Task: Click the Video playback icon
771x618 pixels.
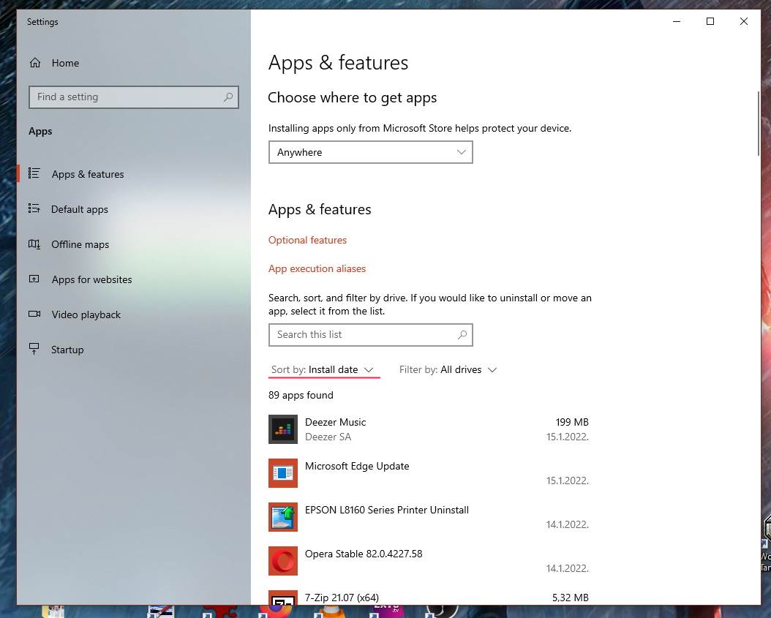Action: [x=34, y=314]
